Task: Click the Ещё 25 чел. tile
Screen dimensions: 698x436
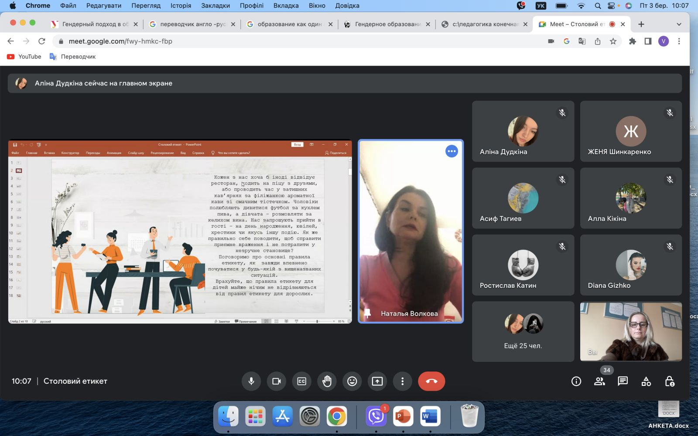Action: (523, 331)
